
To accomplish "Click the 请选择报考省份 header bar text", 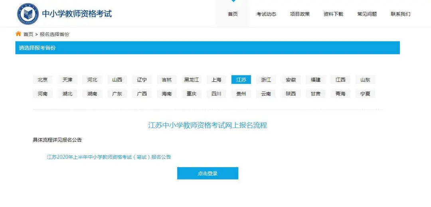I will coord(37,48).
